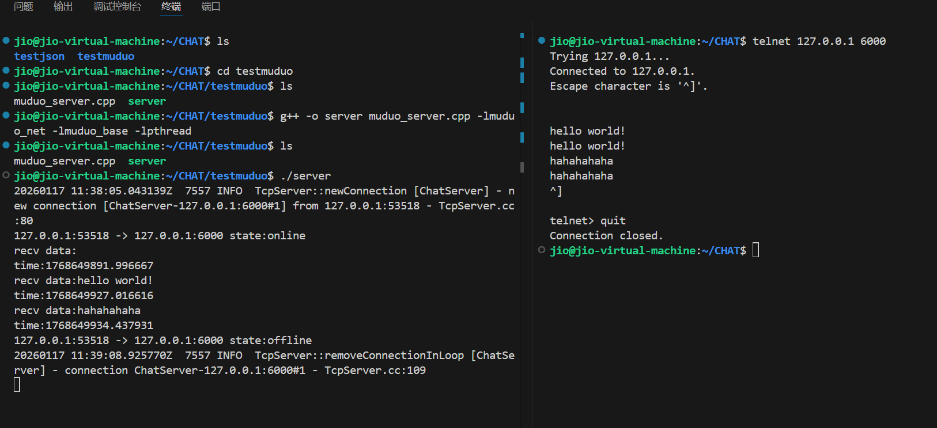Click the hollow circle beside ./server command
The width and height of the screenshot is (937, 428).
pos(6,175)
